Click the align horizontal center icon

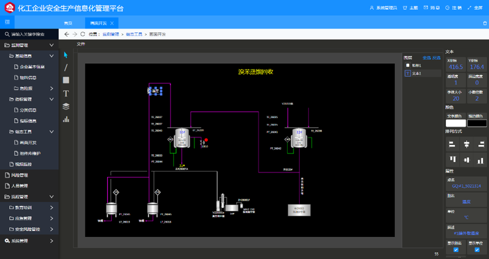467,144
